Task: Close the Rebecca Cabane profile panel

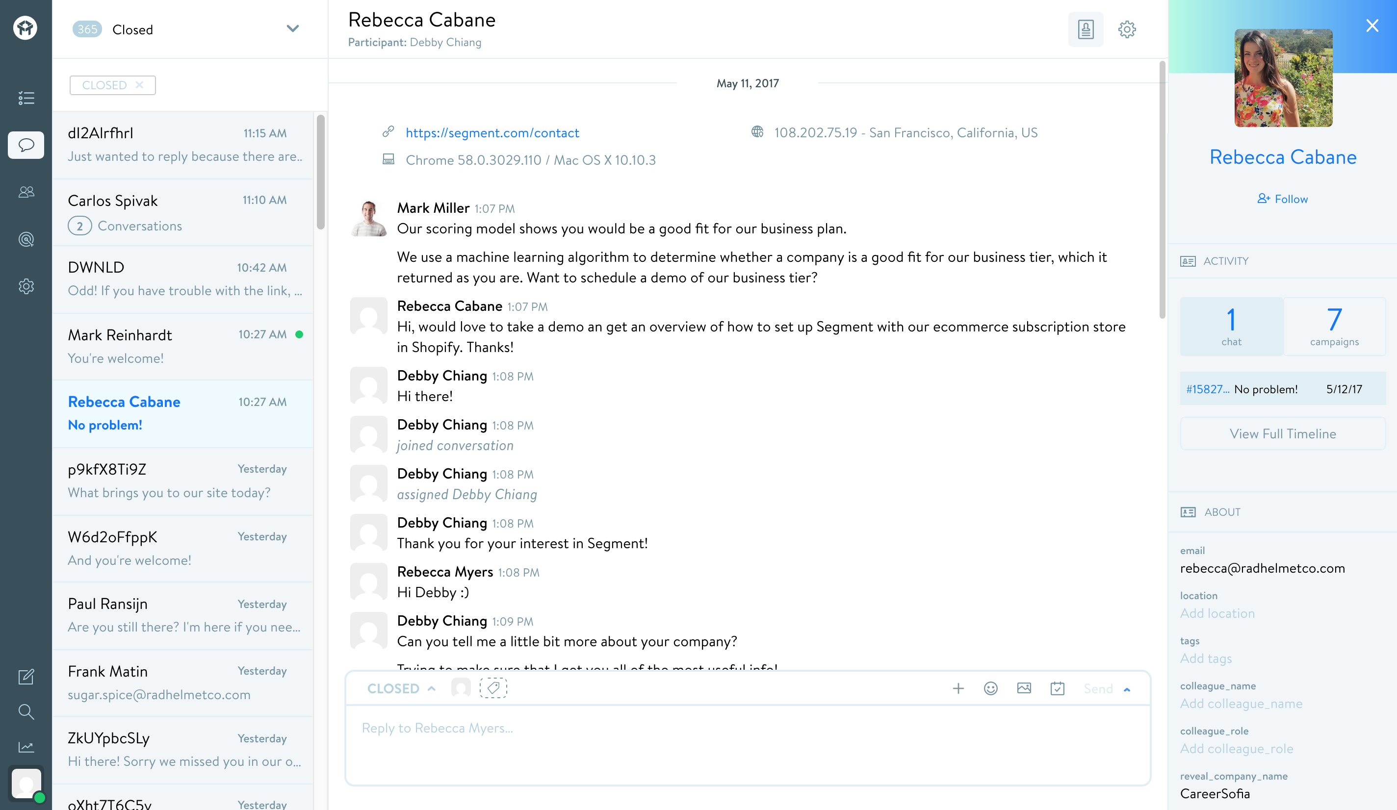Action: point(1372,25)
